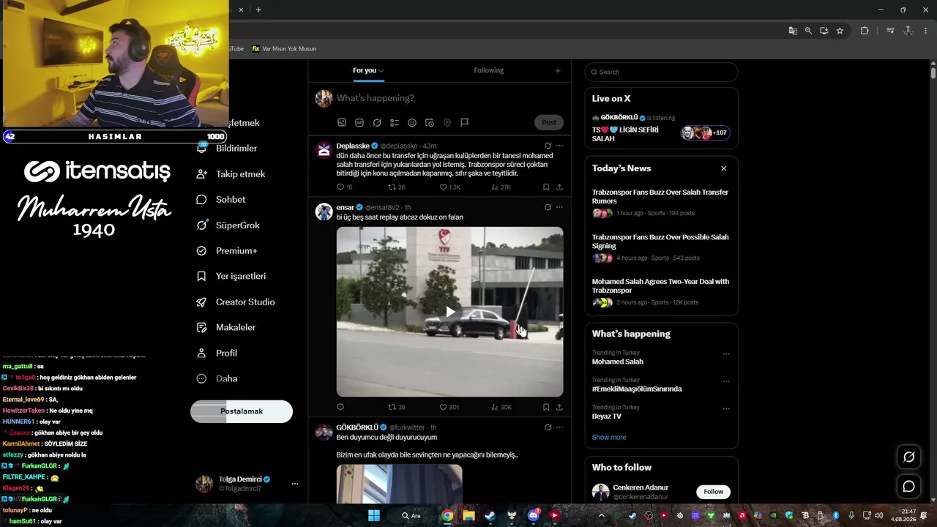Bookmark the Deplasske post
The height and width of the screenshot is (527, 937).
coord(546,187)
